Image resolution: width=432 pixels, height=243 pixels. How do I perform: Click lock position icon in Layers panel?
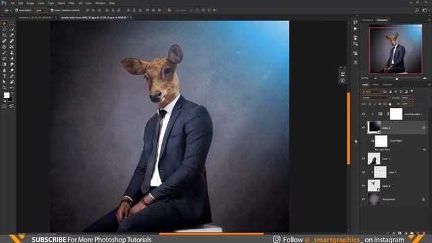click(380, 104)
